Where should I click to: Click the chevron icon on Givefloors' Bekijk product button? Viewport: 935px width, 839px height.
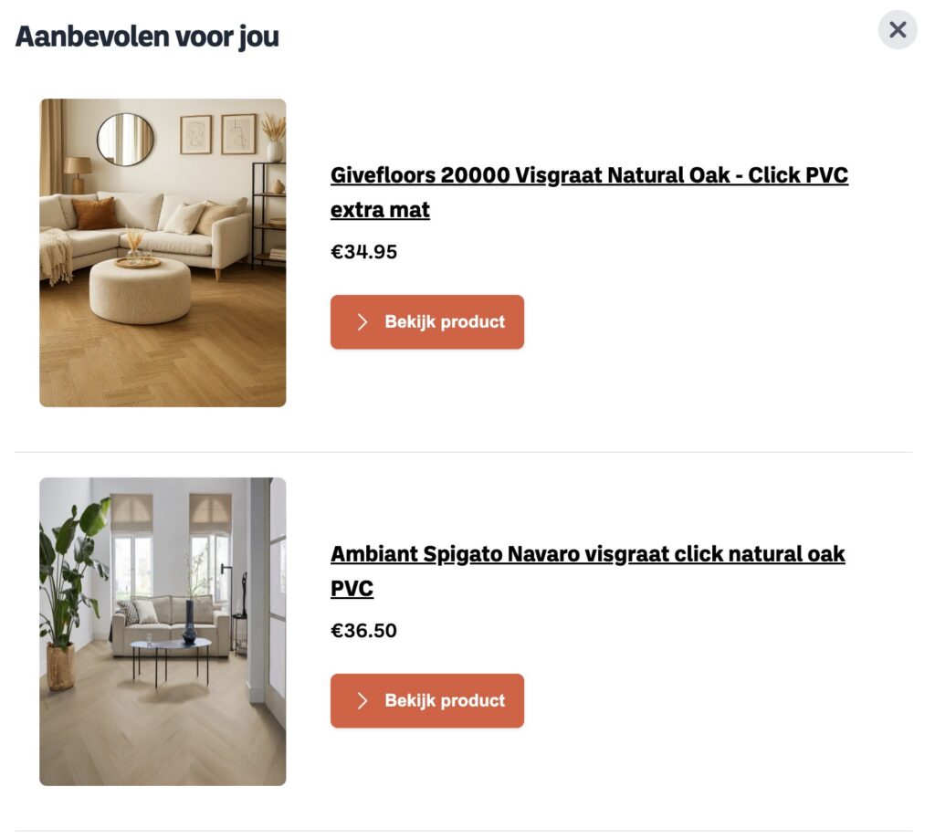point(362,322)
